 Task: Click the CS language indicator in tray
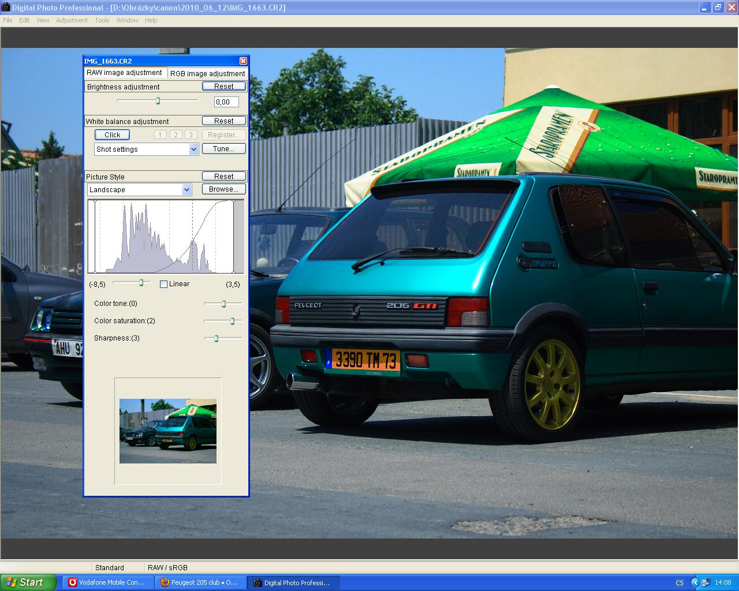(680, 582)
